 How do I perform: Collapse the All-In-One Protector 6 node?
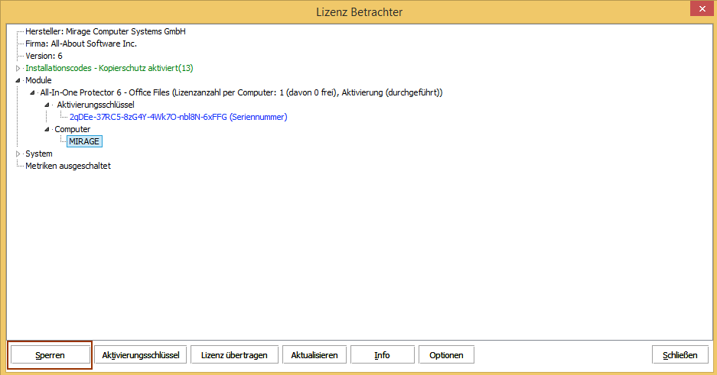pos(32,93)
